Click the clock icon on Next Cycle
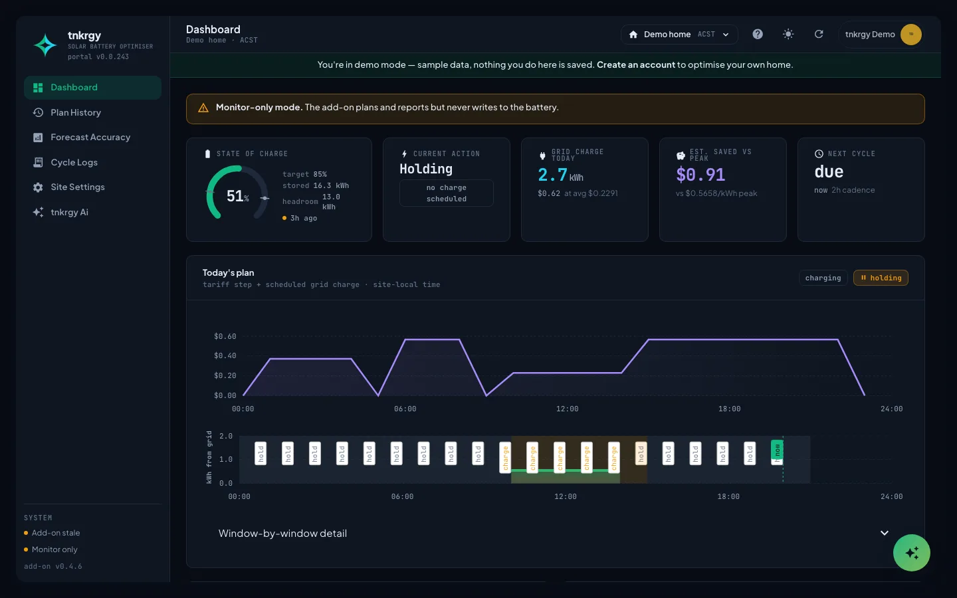The image size is (957, 598). coord(819,154)
